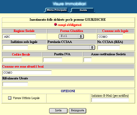Click the Visure Immobiliari title logo
Screen dimensions: 137x115
pos(69,4)
